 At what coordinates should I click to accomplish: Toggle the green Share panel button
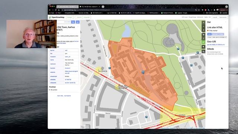203,42
